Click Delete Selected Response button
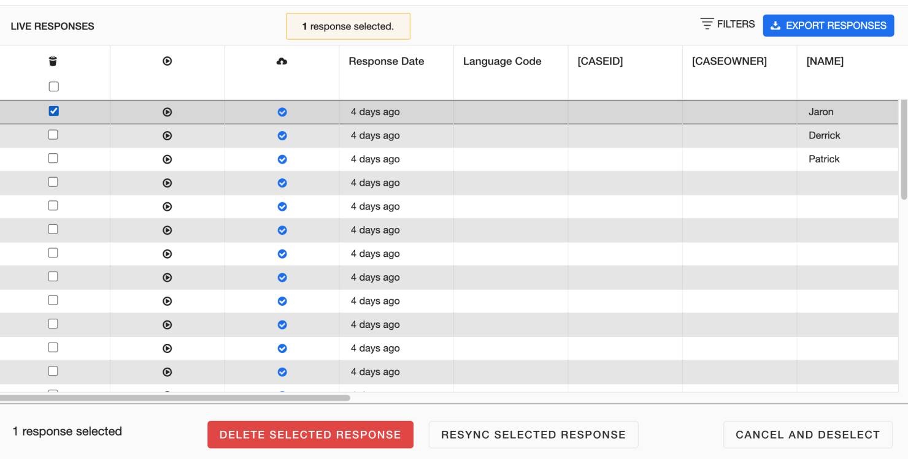The width and height of the screenshot is (908, 459). pos(310,434)
